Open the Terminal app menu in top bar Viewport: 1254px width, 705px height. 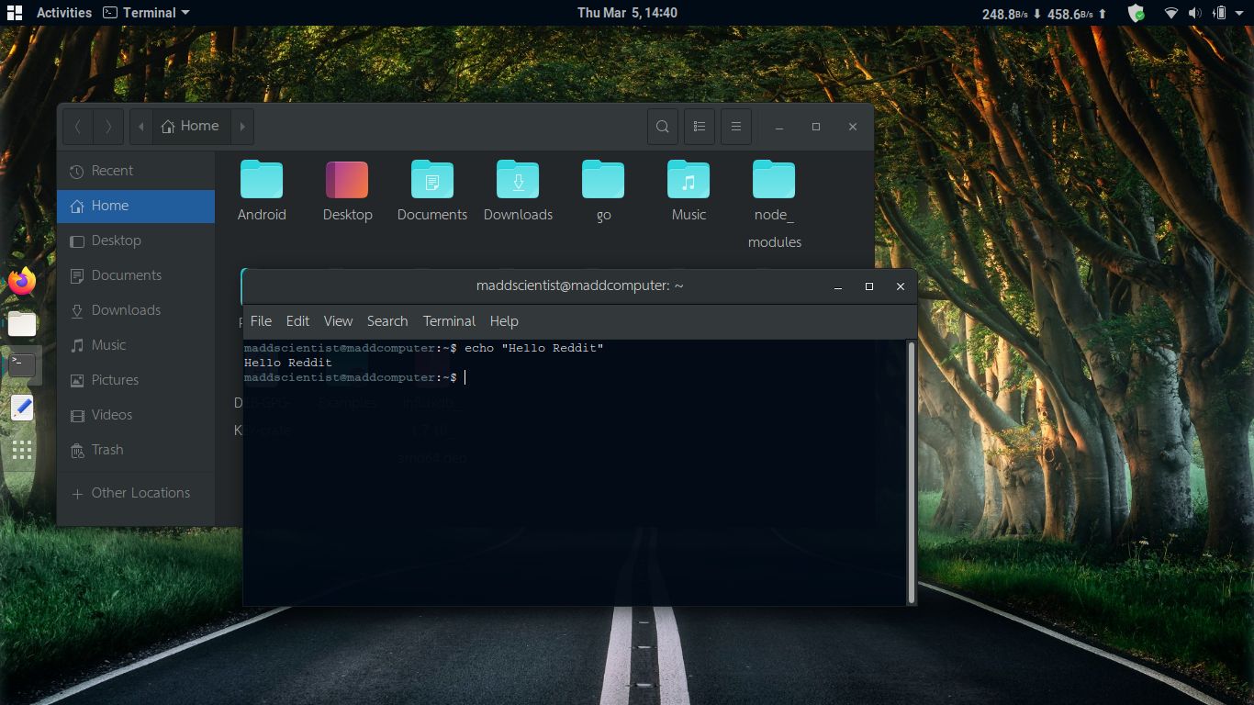point(147,13)
